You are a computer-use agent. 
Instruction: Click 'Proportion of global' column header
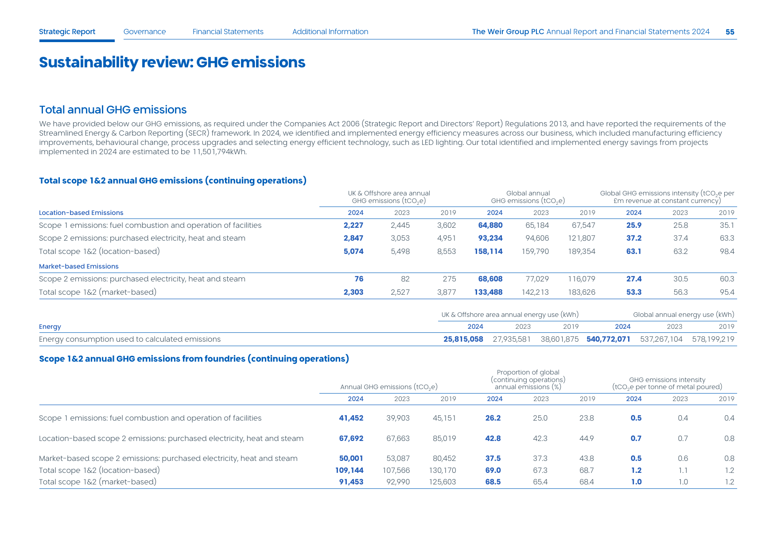click(x=528, y=379)
